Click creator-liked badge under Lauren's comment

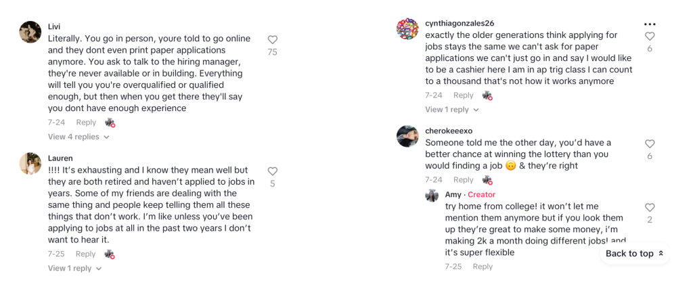tap(110, 254)
